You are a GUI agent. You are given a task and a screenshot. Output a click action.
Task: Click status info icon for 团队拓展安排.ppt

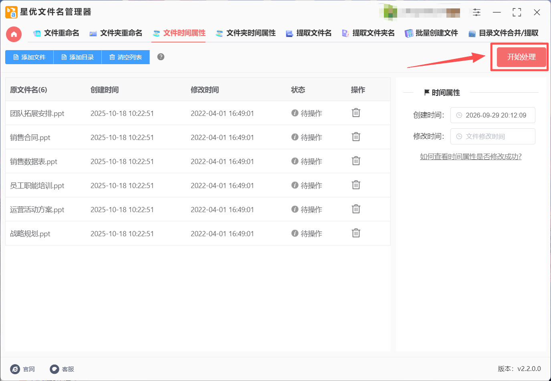coord(295,113)
